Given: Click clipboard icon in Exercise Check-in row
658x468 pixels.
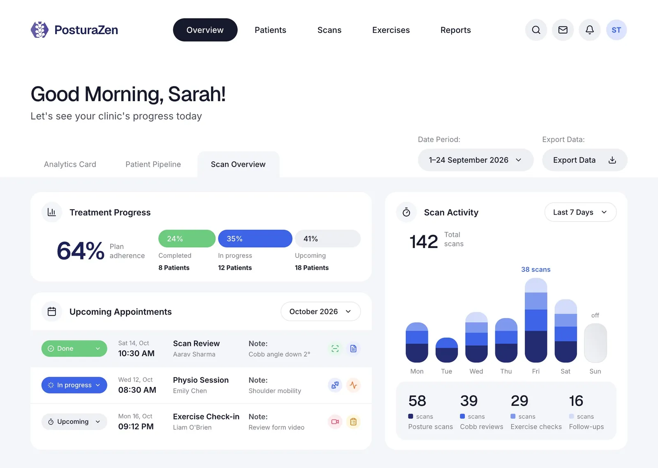Looking at the screenshot, I should tap(353, 422).
